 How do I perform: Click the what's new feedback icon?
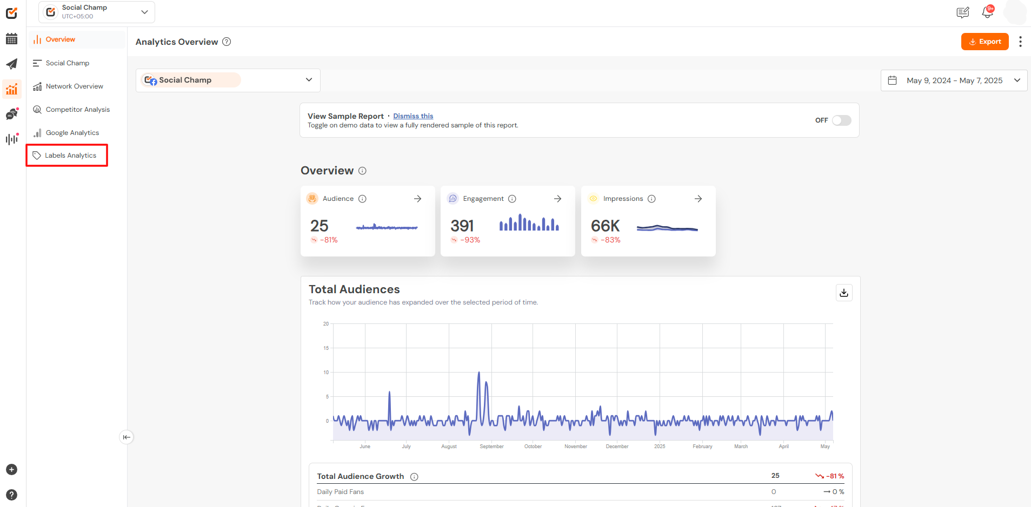(x=963, y=12)
